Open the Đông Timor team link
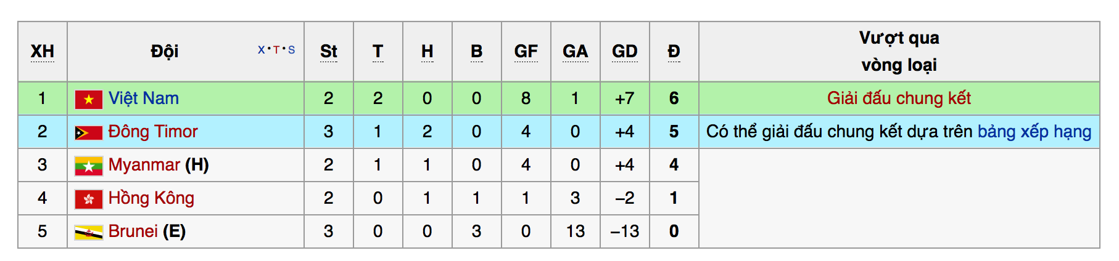 153,132
